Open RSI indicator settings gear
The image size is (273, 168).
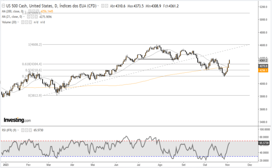click(x=26, y=130)
